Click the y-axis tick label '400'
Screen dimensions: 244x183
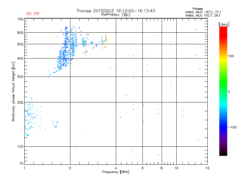20,58
